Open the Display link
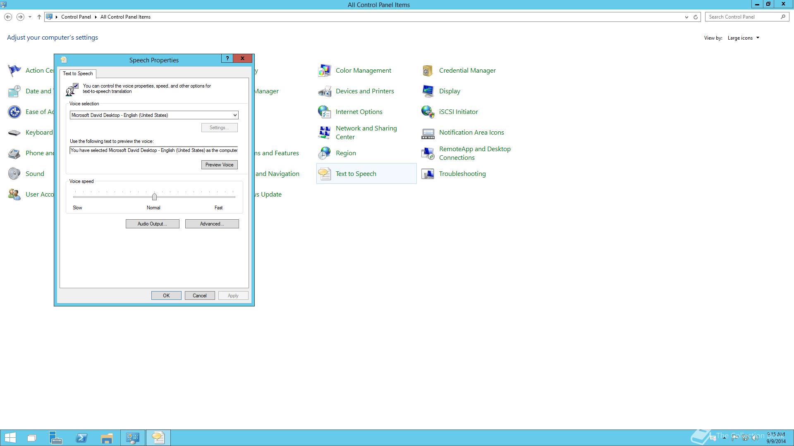 pyautogui.click(x=450, y=91)
